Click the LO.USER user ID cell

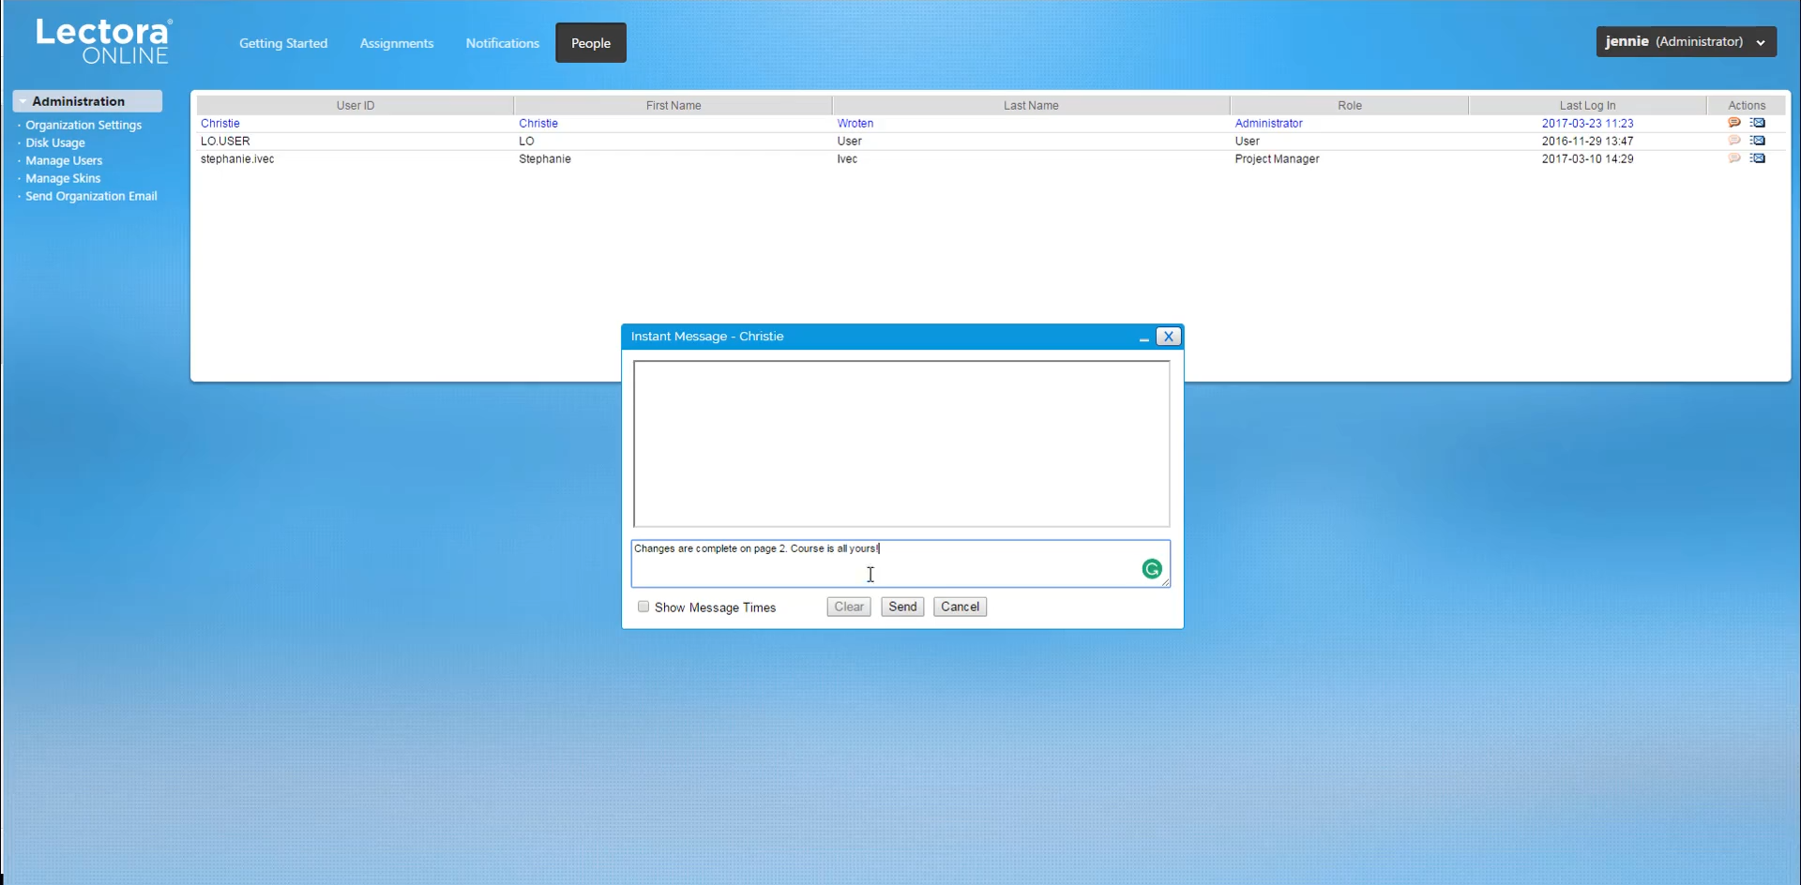(225, 141)
